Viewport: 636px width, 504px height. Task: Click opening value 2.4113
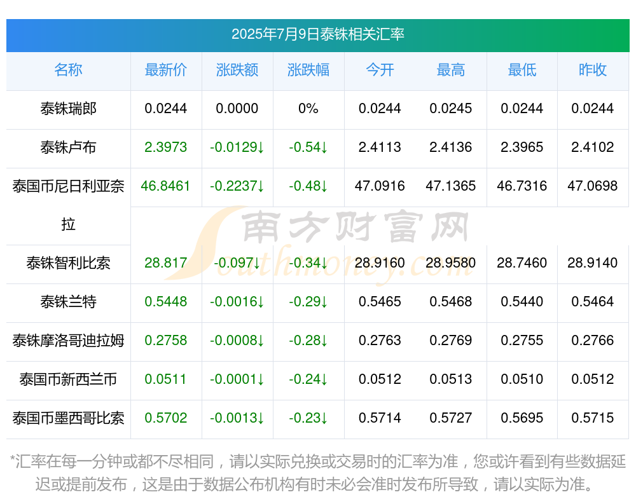click(x=380, y=147)
